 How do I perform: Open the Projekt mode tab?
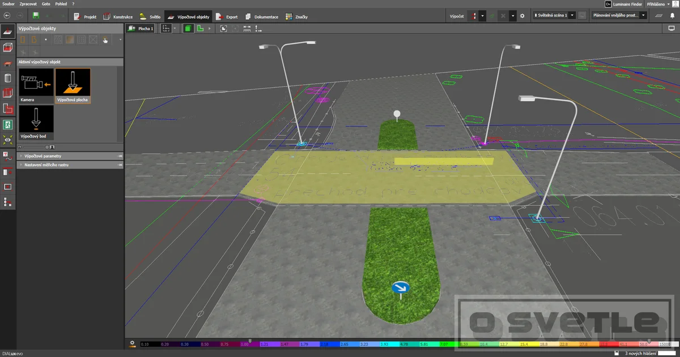point(85,16)
